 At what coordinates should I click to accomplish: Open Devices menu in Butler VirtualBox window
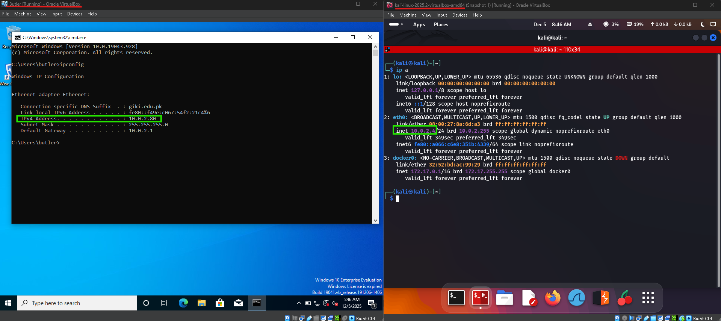(75, 14)
